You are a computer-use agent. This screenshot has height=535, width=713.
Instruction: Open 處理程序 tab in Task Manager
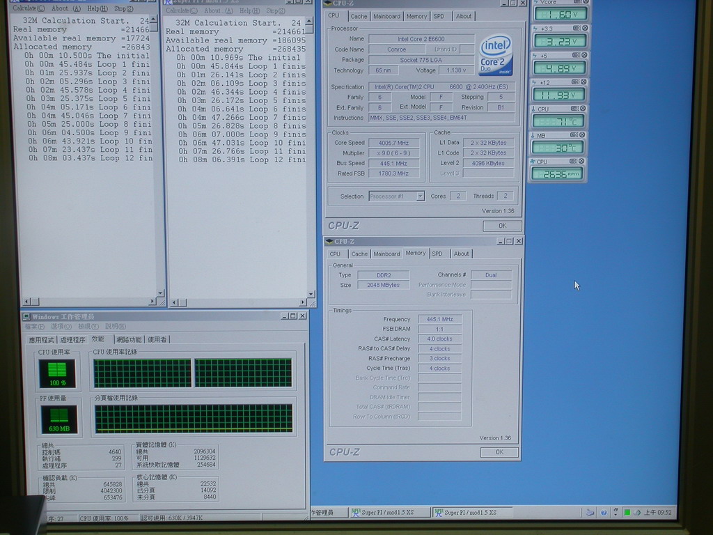click(72, 340)
